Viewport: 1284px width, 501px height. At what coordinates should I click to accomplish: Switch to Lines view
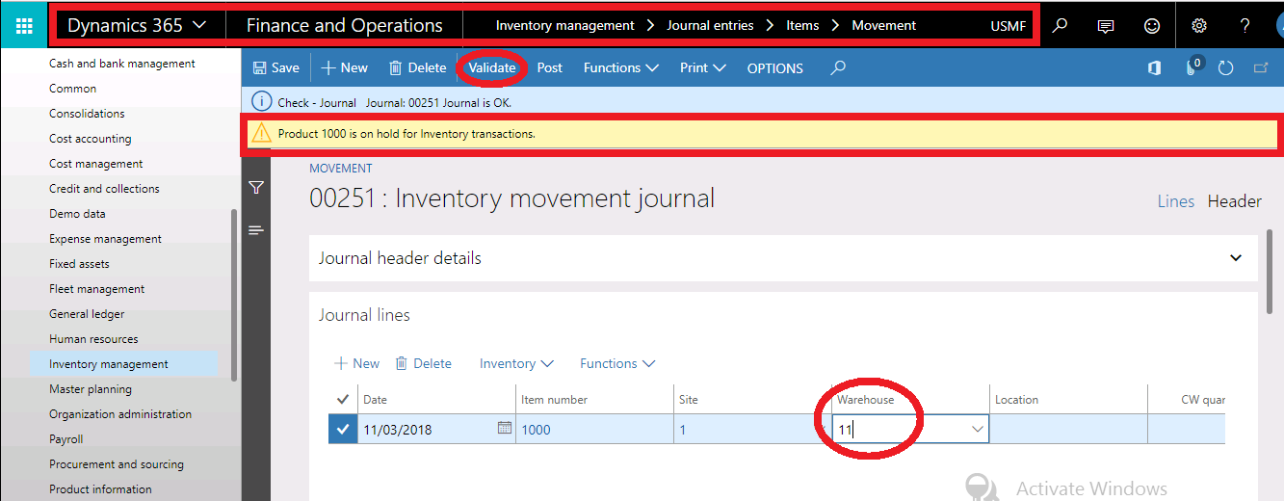tap(1175, 201)
